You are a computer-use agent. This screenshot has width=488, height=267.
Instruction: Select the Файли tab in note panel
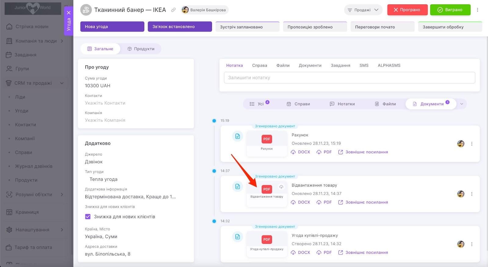point(283,65)
